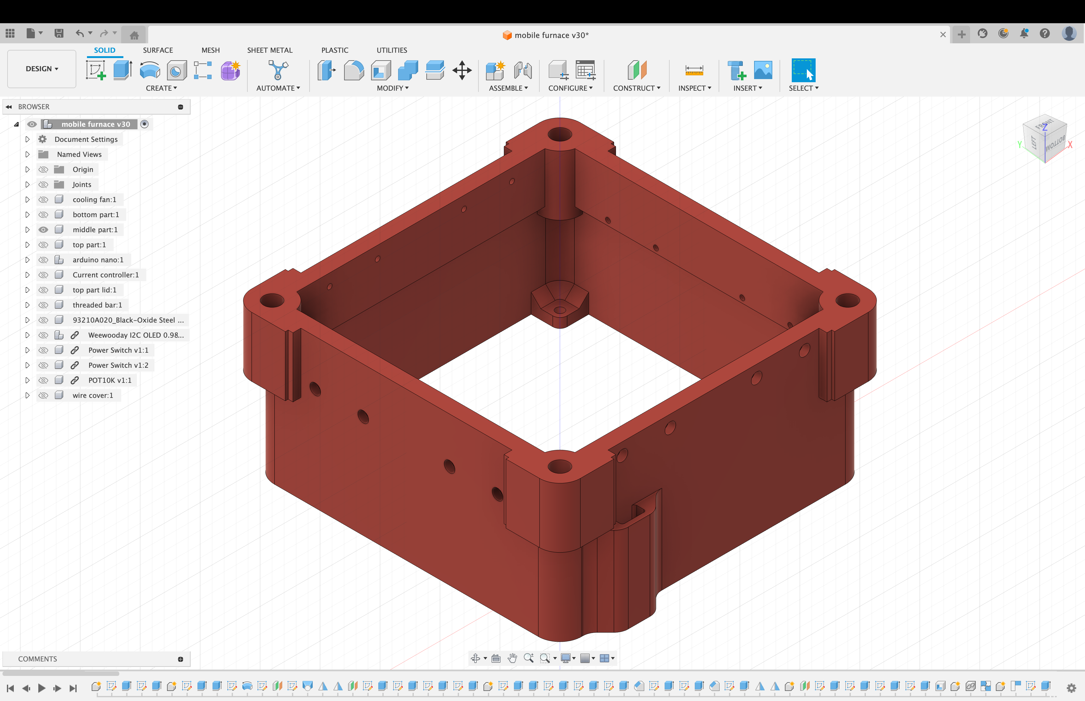1085x701 pixels.
Task: Switch to the SOLID tab
Action: tap(105, 50)
